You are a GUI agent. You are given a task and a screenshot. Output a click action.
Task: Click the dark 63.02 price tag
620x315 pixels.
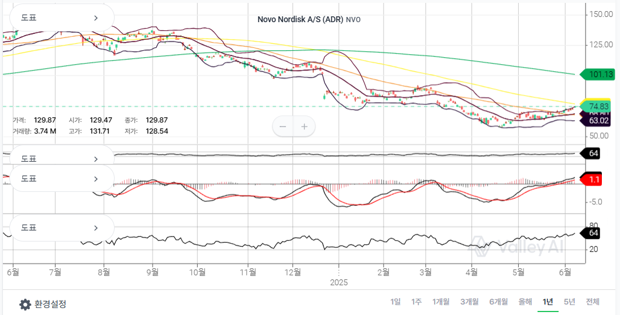(x=597, y=121)
